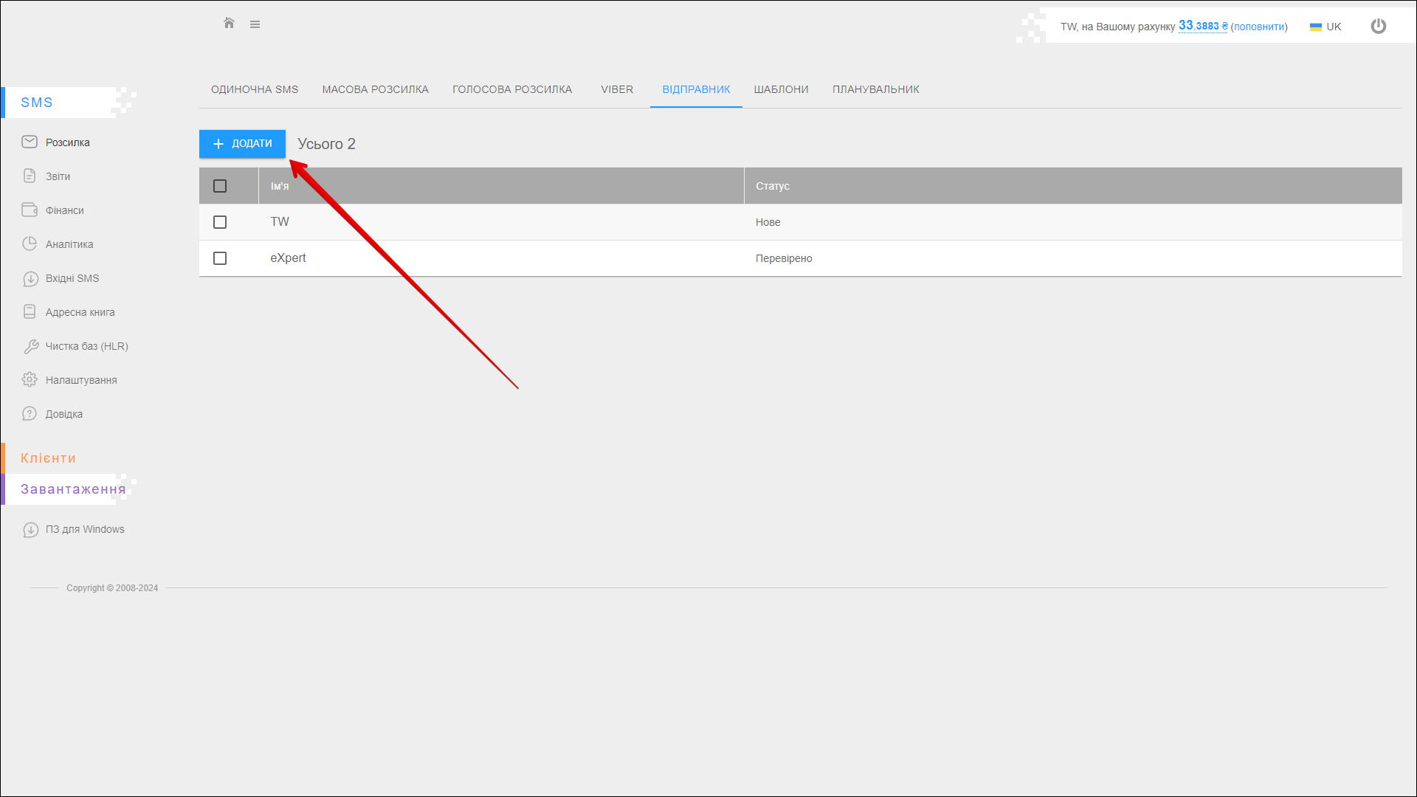Screen dimensions: 1417x797
Task: Open Чистка баз (HLR) wrench icon
Action: click(x=30, y=346)
